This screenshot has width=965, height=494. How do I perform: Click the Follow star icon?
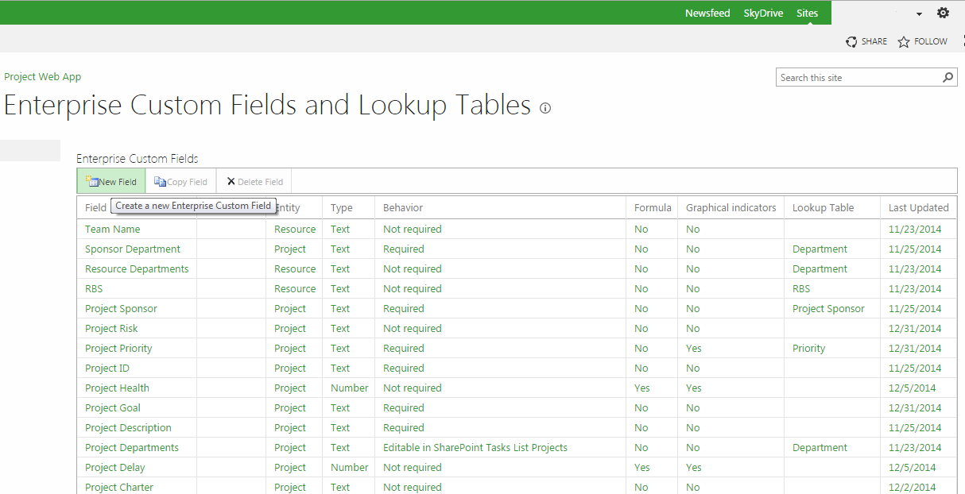pyautogui.click(x=904, y=41)
